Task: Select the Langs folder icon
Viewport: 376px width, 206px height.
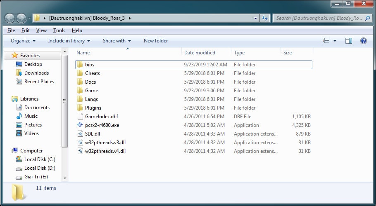Action: point(80,99)
